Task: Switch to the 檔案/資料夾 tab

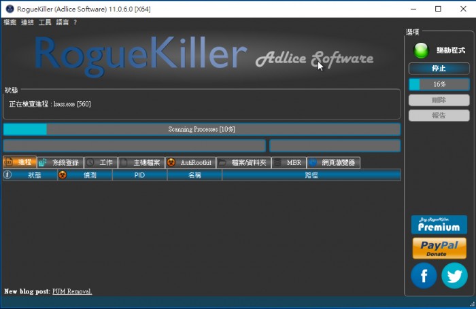Action: click(243, 162)
